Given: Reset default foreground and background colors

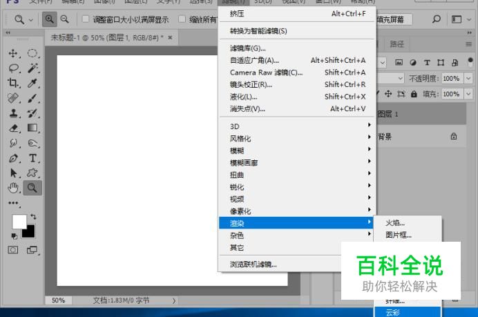Looking at the screenshot, I should 14,236.
